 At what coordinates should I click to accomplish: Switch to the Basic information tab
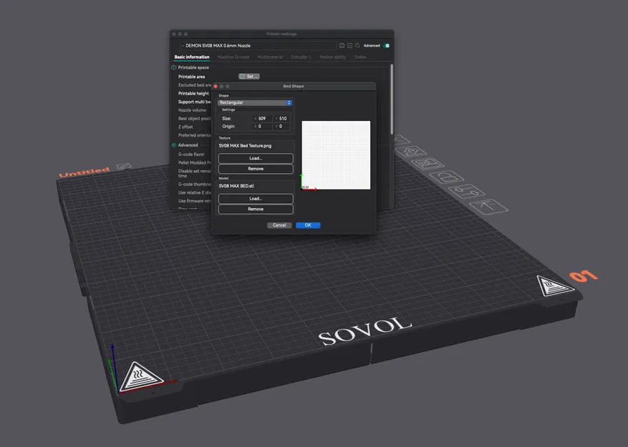point(192,57)
